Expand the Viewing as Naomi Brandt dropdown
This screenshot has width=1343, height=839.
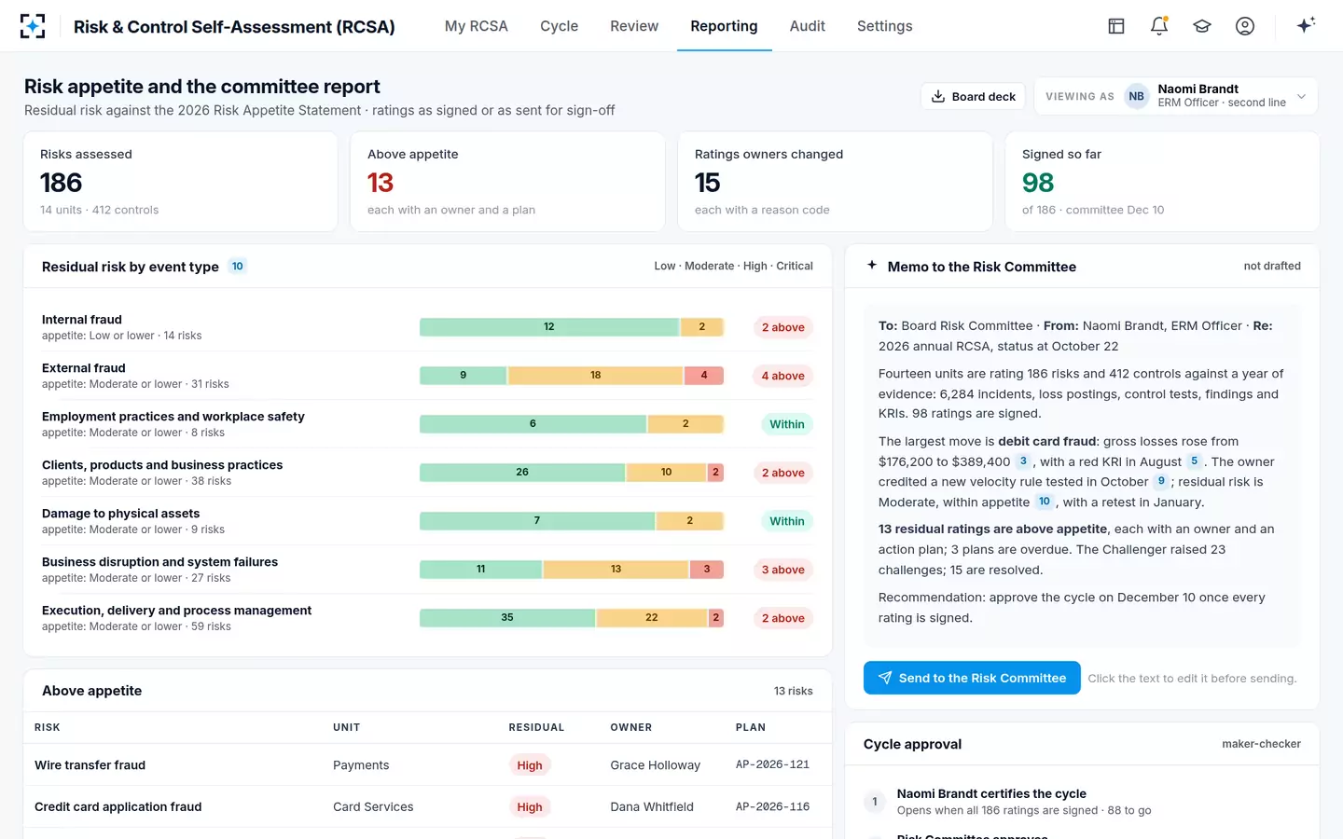click(1175, 96)
